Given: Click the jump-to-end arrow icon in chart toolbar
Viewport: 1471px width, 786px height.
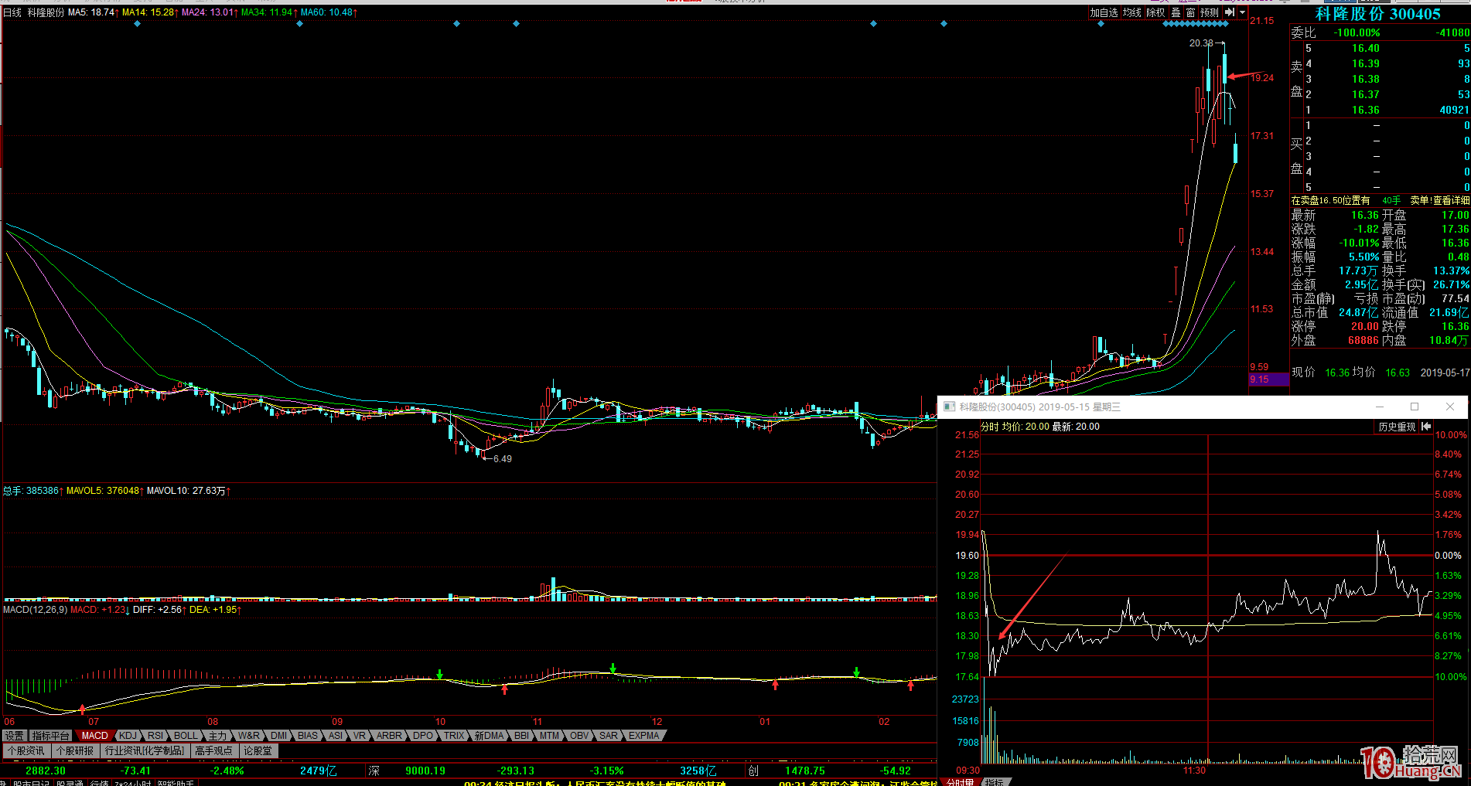Looking at the screenshot, I should (x=1230, y=12).
